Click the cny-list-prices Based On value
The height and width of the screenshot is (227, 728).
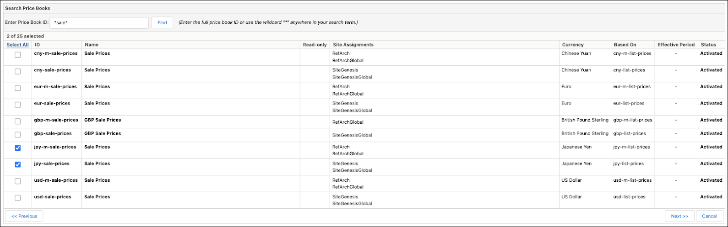[629, 70]
